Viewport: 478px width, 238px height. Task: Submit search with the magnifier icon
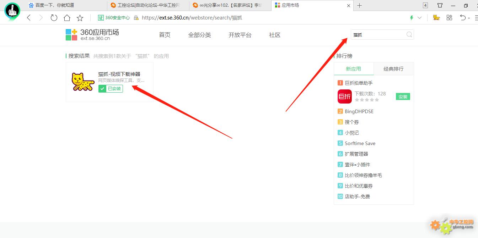409,34
